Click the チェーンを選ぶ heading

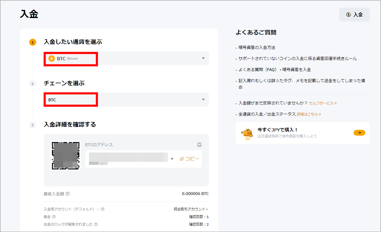pyautogui.click(x=64, y=83)
